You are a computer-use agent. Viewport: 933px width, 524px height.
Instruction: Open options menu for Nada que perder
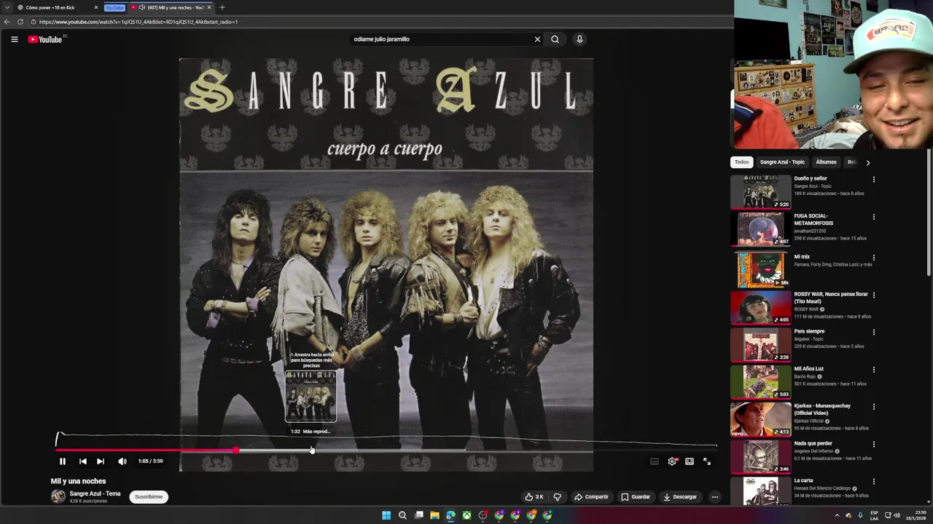[873, 445]
